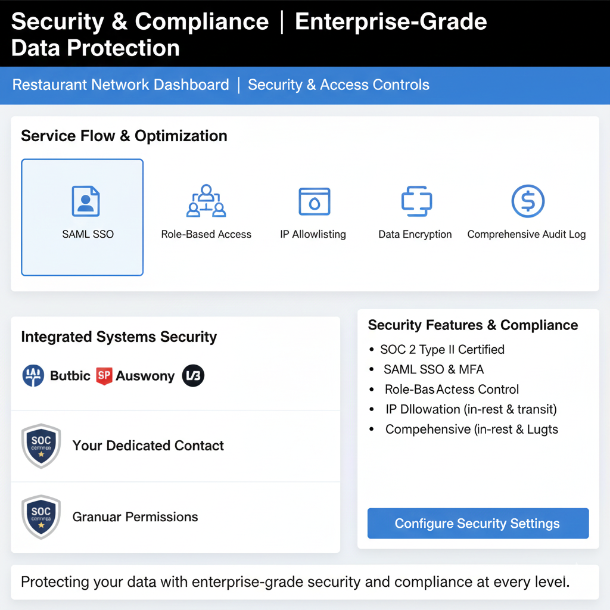Viewport: 610px width, 610px height.
Task: Click the red SP Auswony logo
Action: 104,376
